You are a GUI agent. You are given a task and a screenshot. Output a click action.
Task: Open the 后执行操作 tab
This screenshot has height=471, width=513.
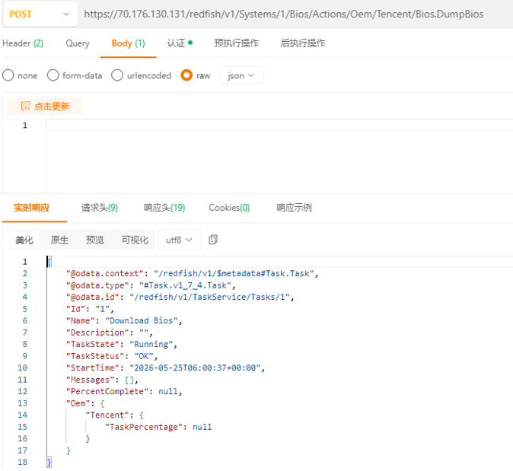click(303, 43)
